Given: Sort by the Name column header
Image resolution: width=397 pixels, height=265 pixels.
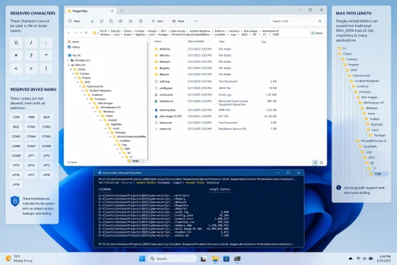Looking at the screenshot, I should click(158, 41).
